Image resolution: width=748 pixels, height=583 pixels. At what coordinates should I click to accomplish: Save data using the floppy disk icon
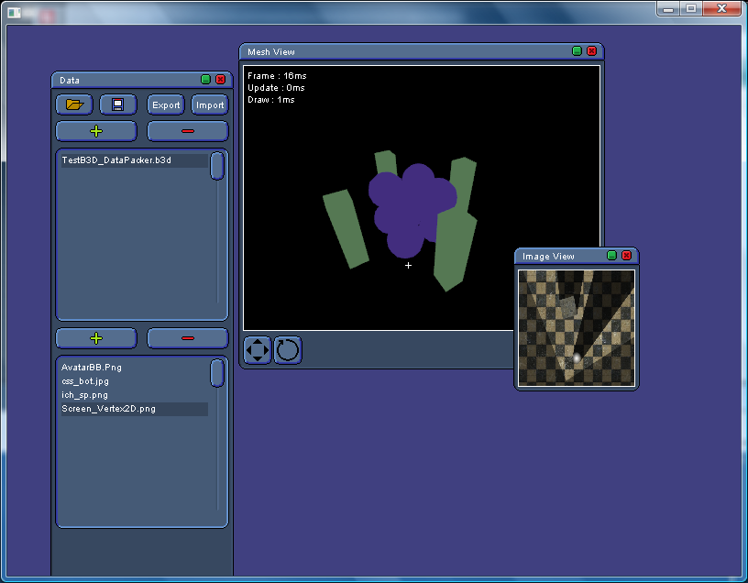click(118, 104)
